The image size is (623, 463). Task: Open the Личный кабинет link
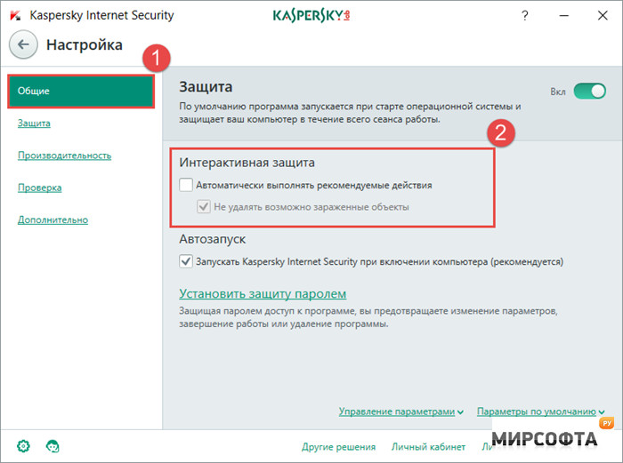pos(428,447)
